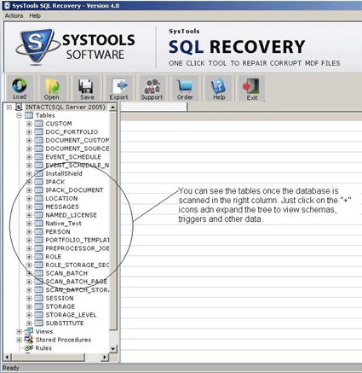Click the Ready status bar text
The width and height of the screenshot is (362, 373).
(x=11, y=368)
